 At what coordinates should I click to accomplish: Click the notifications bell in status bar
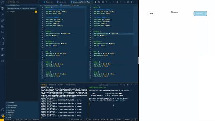coord(136,120)
